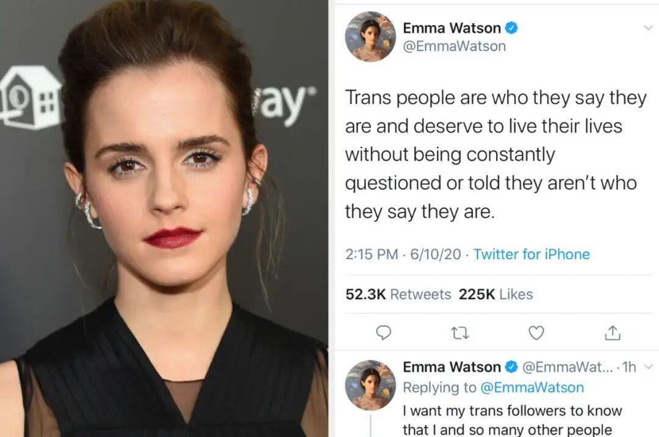Open the @EmmaWatson handle under the name
This screenshot has width=659, height=437.
pos(455,46)
